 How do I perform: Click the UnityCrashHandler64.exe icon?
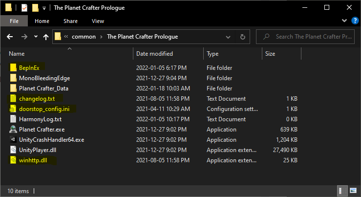[13, 140]
